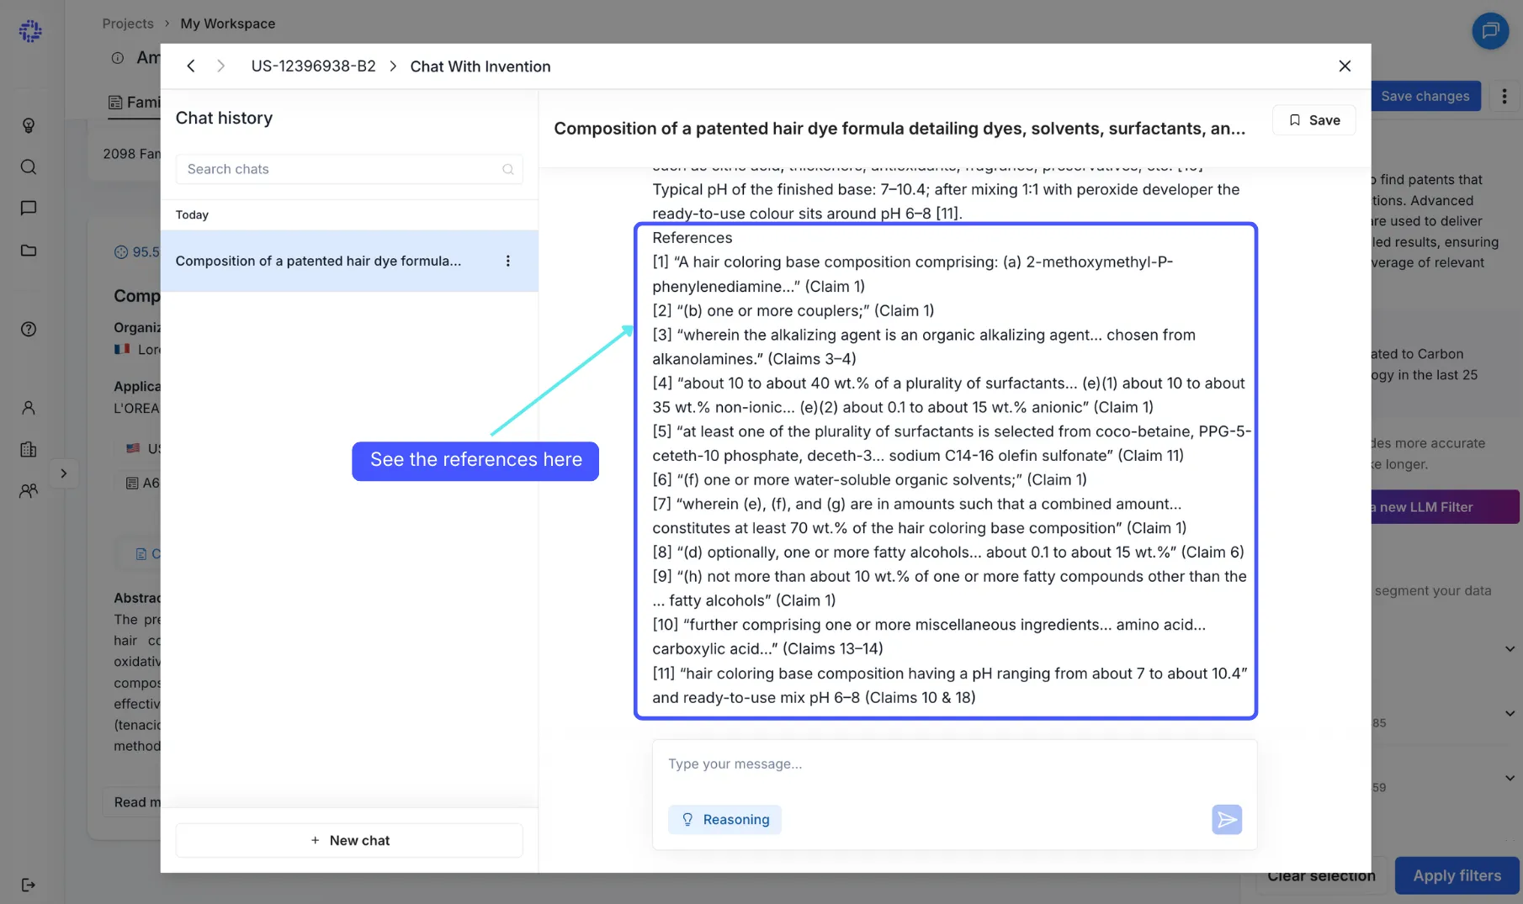1523x904 pixels.
Task: Go to next invention with forward arrow
Action: [x=220, y=66]
